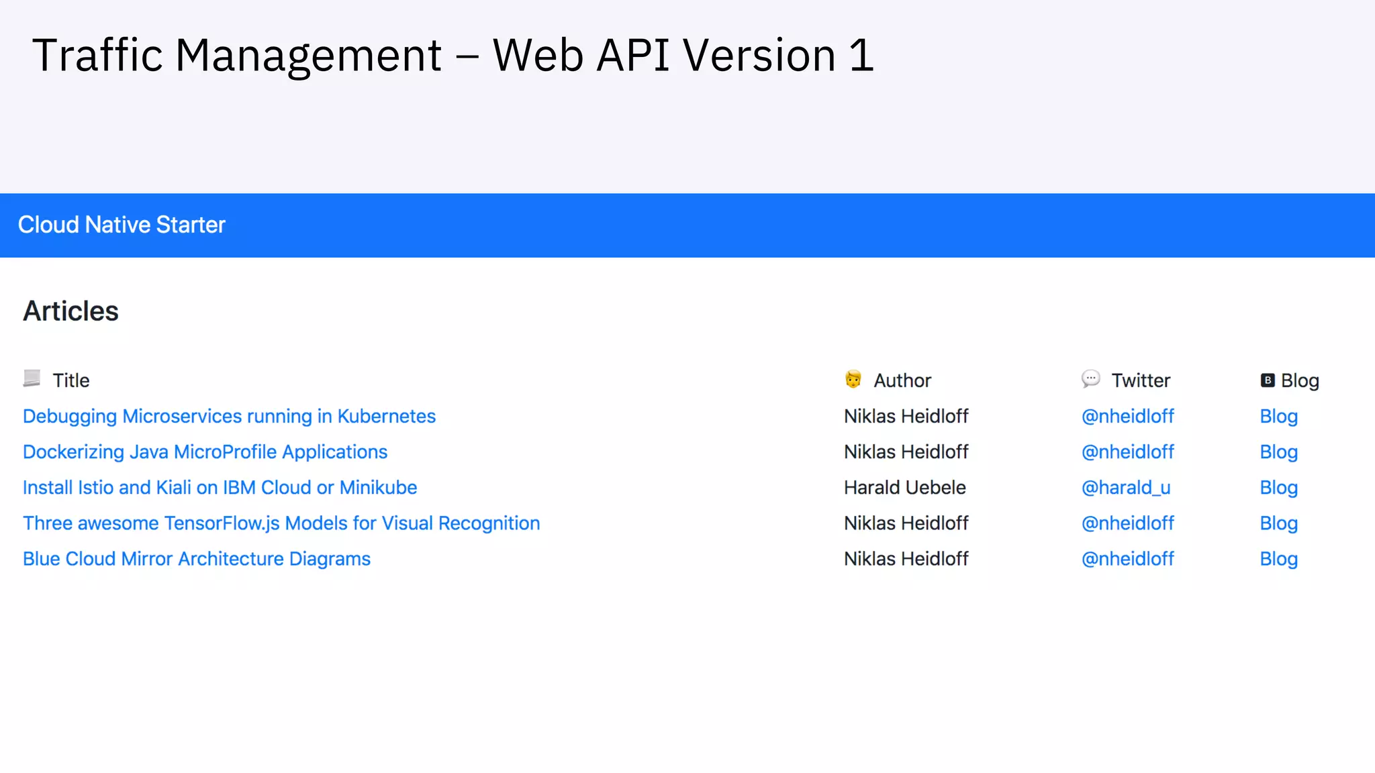The width and height of the screenshot is (1375, 773).
Task: Click the B icon beside Blog header
Action: point(1268,380)
